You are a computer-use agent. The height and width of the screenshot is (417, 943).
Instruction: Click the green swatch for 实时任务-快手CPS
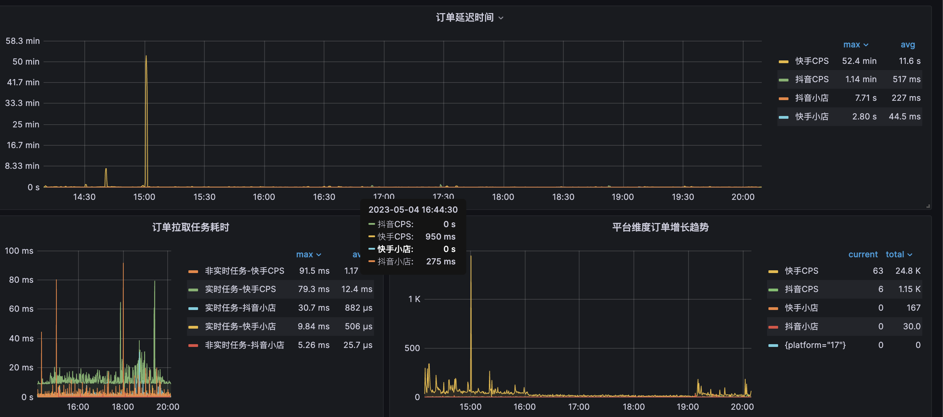tap(193, 290)
